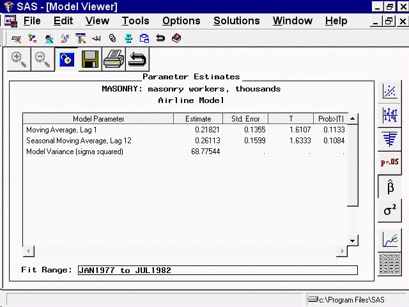Click the Fit Range field showing JAN1977 to JUL1982
The image size is (409, 307).
click(x=218, y=270)
